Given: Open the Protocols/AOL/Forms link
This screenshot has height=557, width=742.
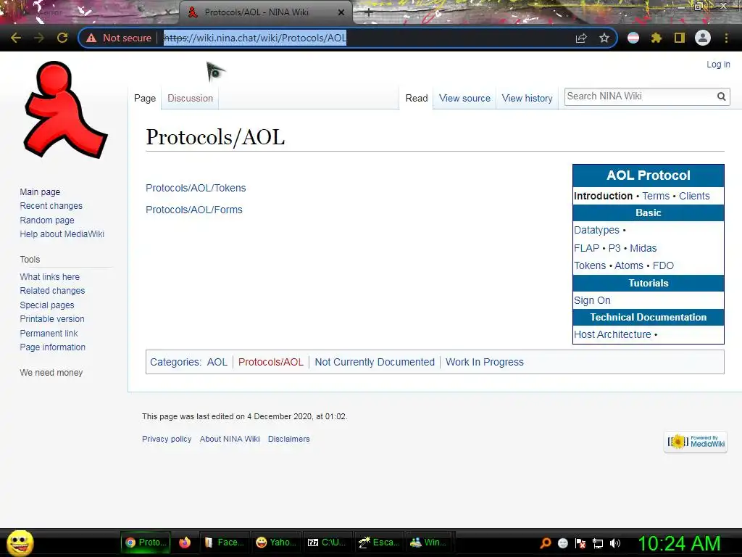Looking at the screenshot, I should (x=194, y=210).
